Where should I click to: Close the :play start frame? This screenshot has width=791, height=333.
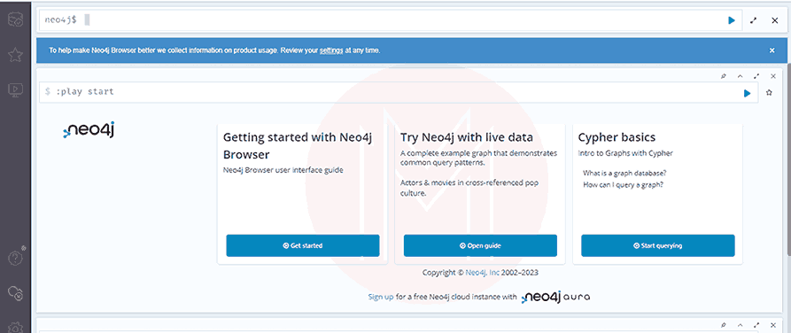click(x=772, y=76)
